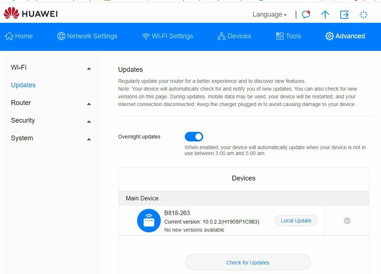
Task: Click the Router sidebar label
Action: pos(21,103)
